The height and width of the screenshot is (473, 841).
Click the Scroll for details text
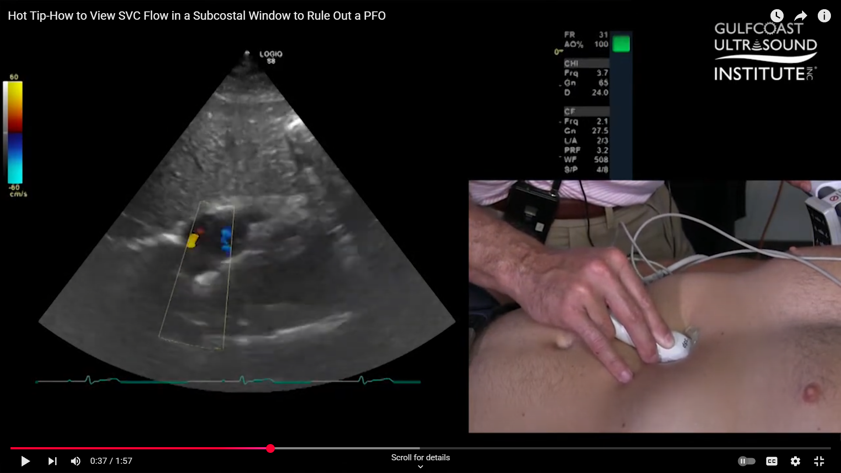[420, 457]
